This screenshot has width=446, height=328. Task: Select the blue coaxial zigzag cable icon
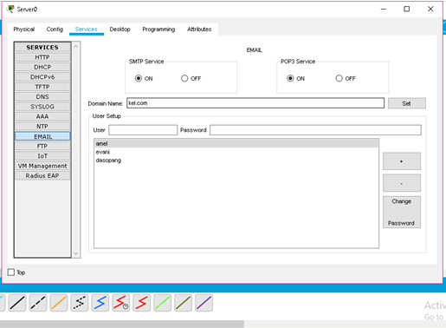pyautogui.click(x=100, y=303)
